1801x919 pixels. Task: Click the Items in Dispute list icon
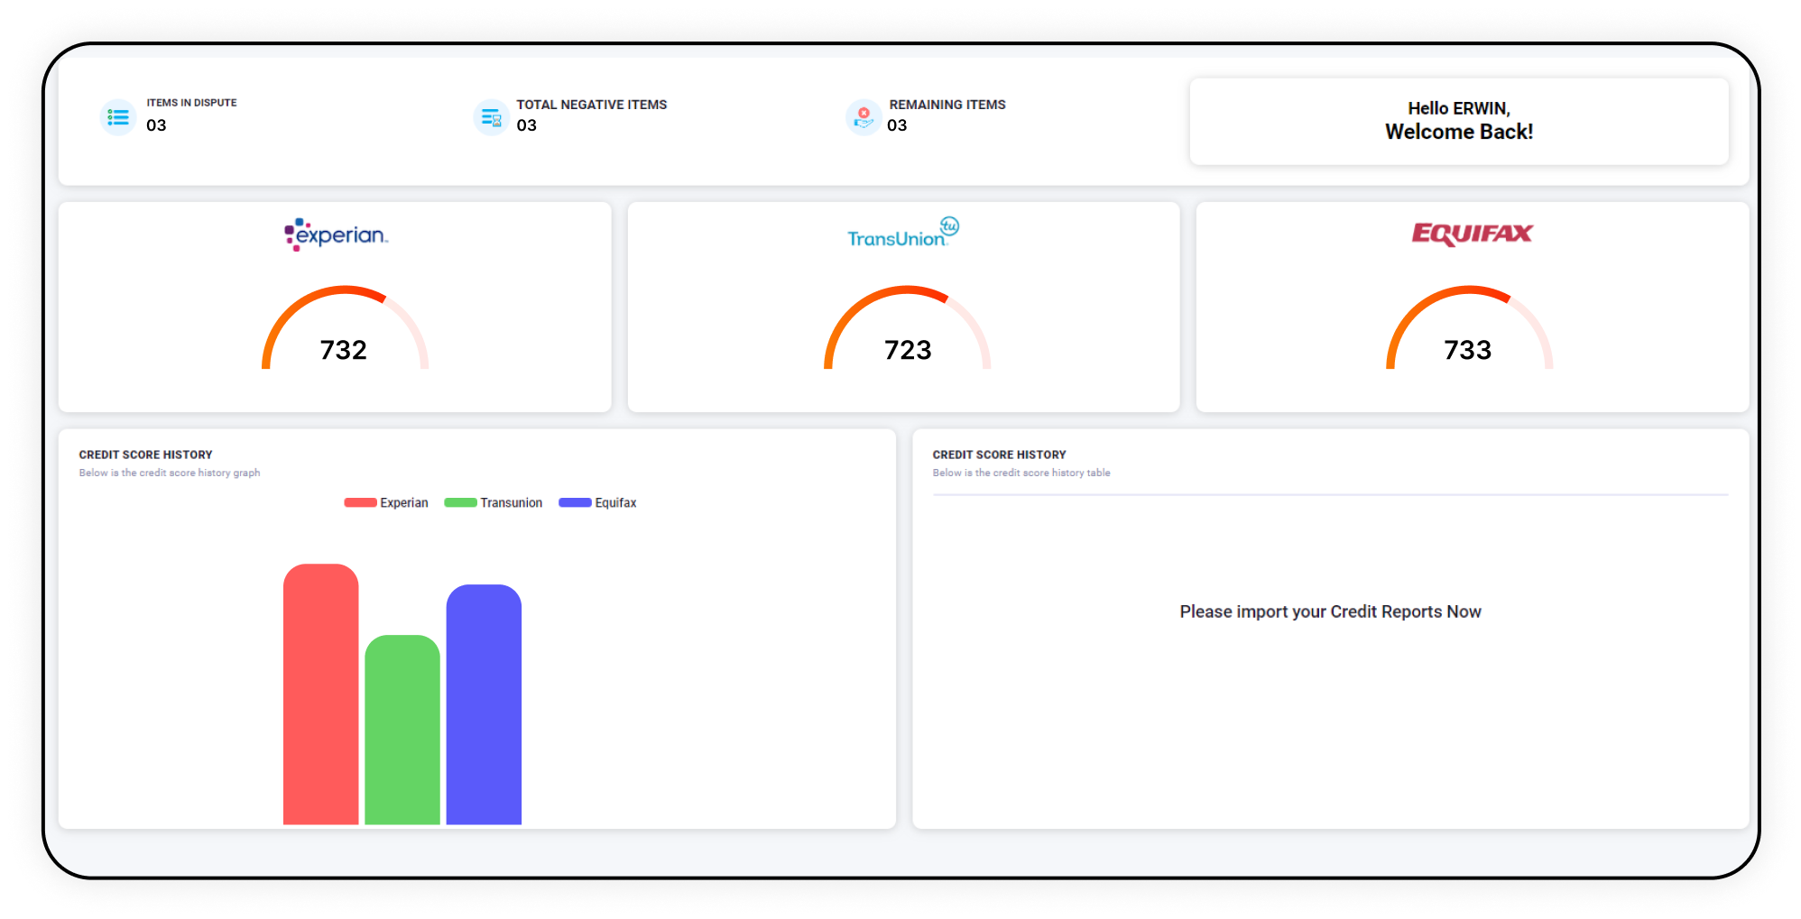tap(118, 117)
